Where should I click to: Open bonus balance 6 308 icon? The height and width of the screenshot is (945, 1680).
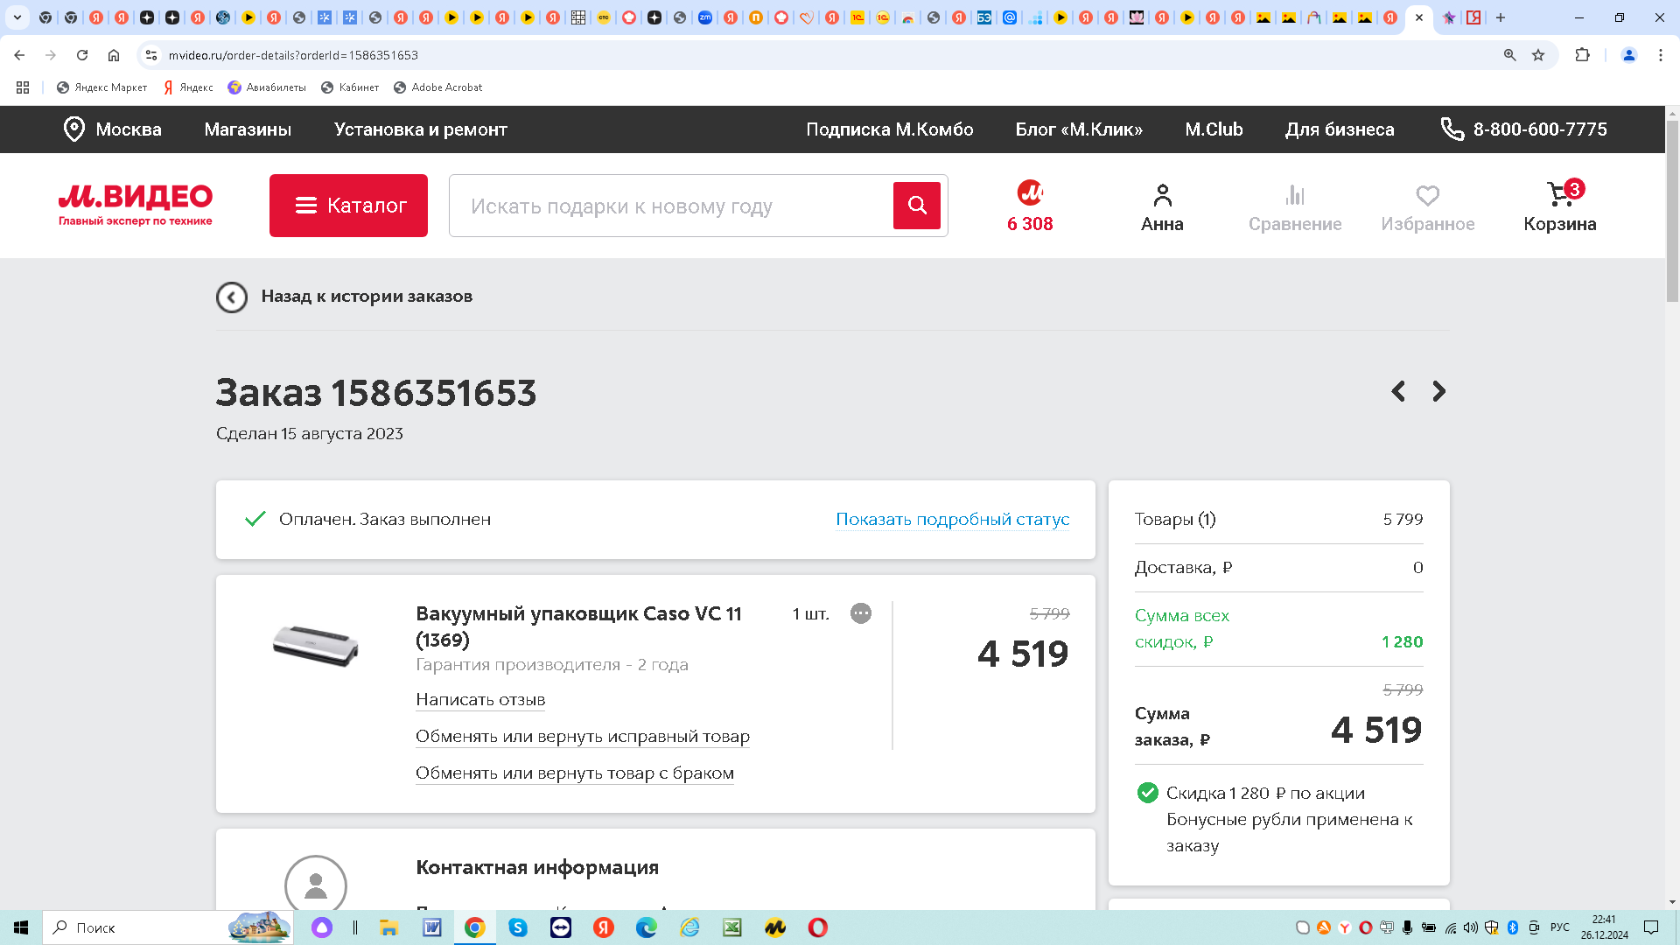click(x=1030, y=206)
